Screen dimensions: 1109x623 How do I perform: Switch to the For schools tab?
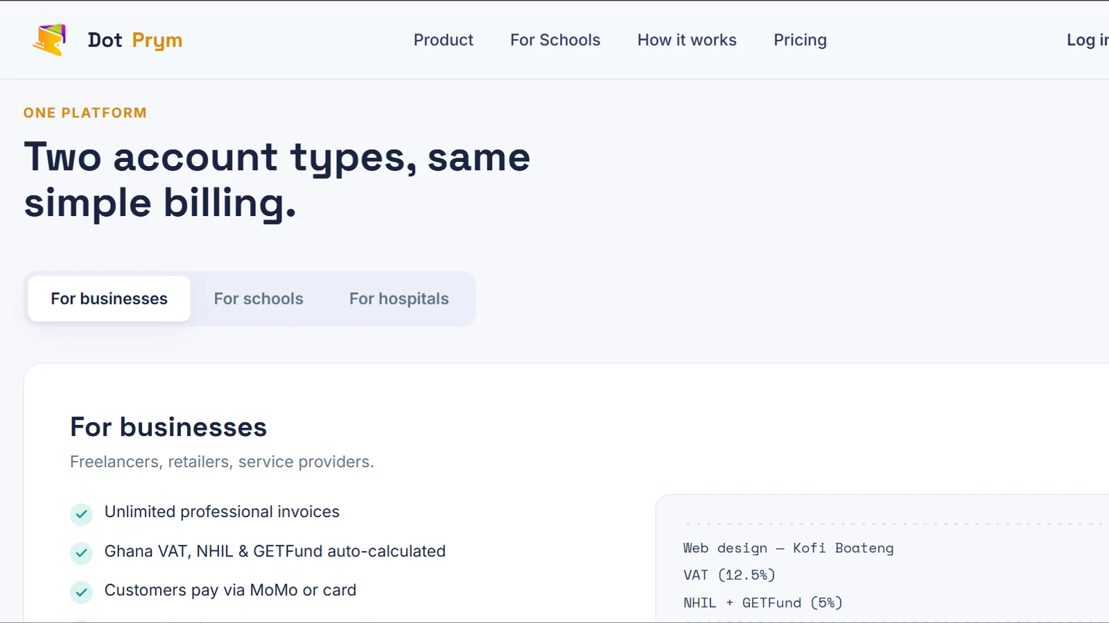(x=259, y=298)
